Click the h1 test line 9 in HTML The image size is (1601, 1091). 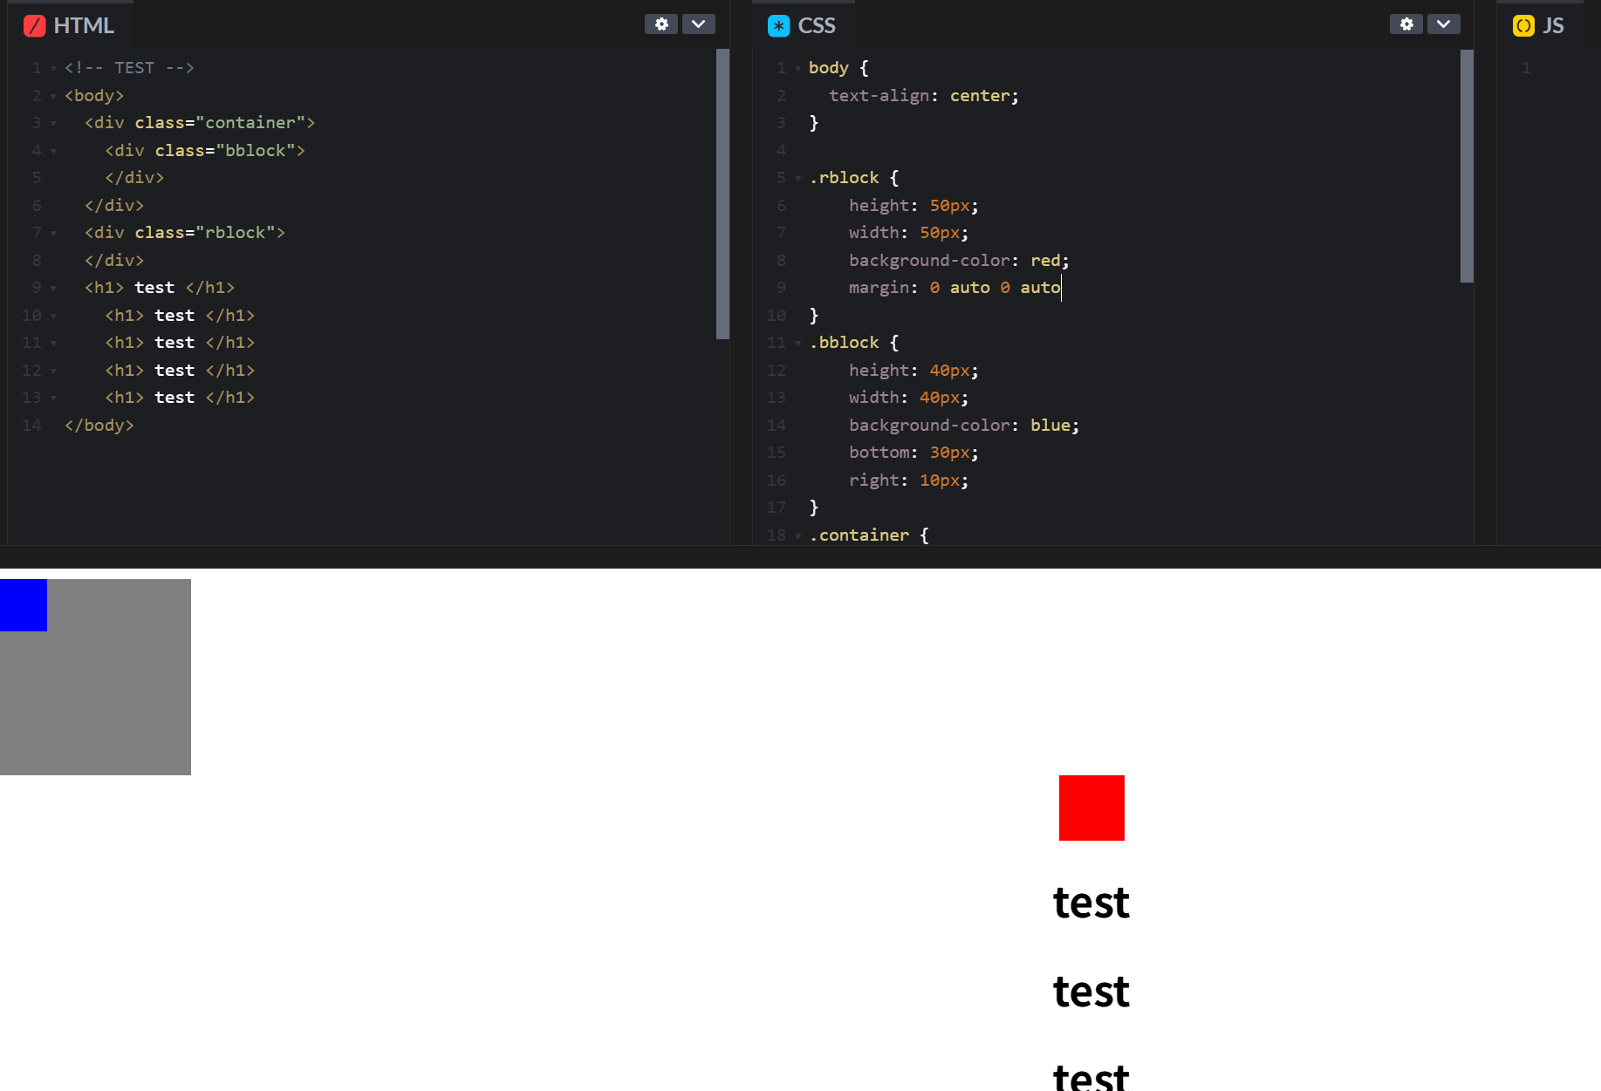(160, 288)
